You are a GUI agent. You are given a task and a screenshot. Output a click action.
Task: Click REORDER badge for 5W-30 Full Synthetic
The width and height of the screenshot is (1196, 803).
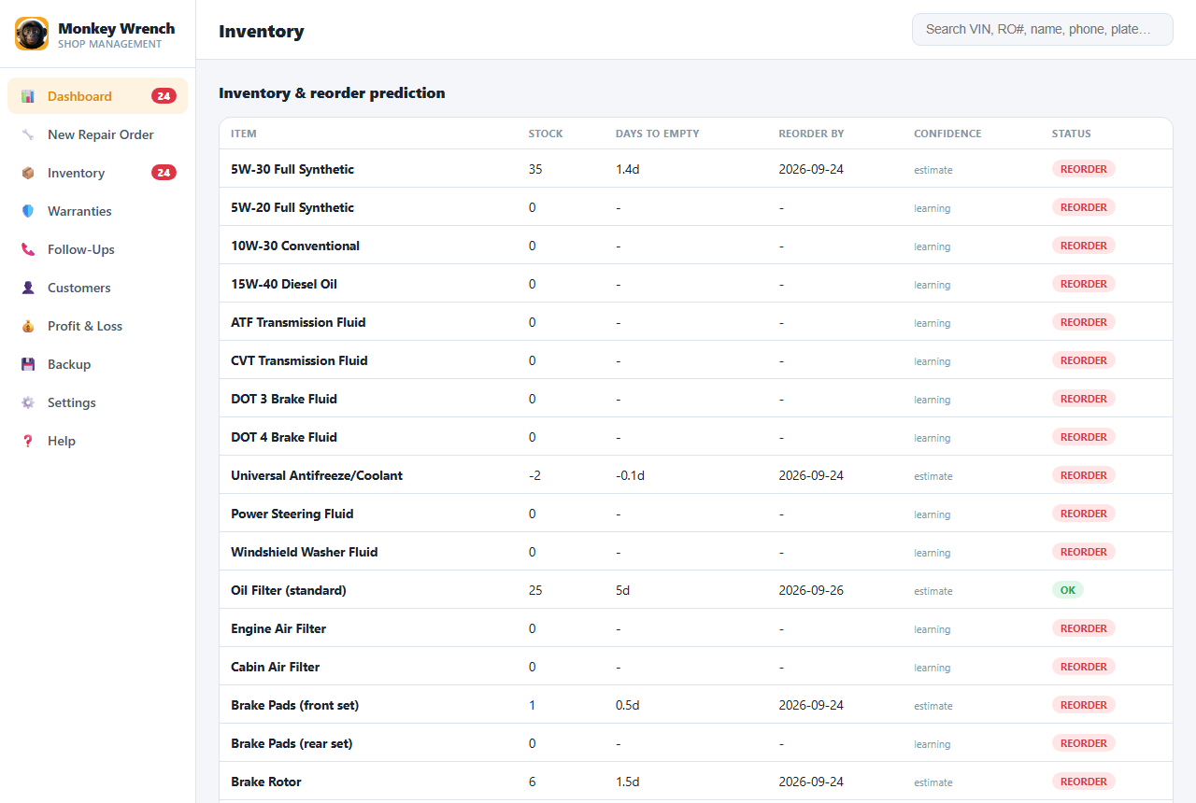1084,169
